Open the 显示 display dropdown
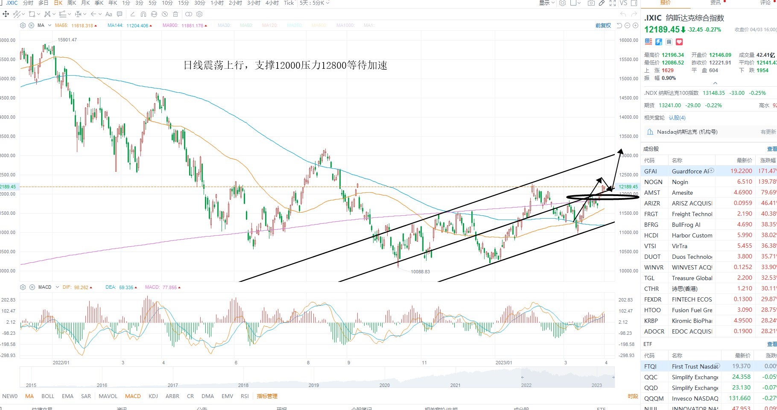The width and height of the screenshot is (777, 410). coord(546,3)
